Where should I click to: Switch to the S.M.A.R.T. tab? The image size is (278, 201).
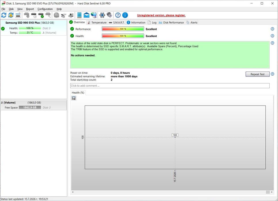pos(117,22)
